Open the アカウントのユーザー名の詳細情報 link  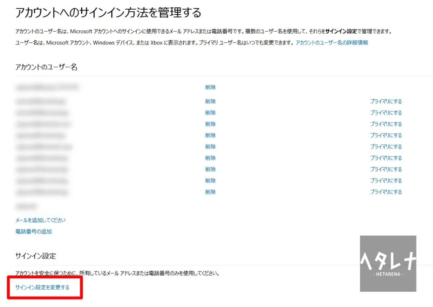332,43
